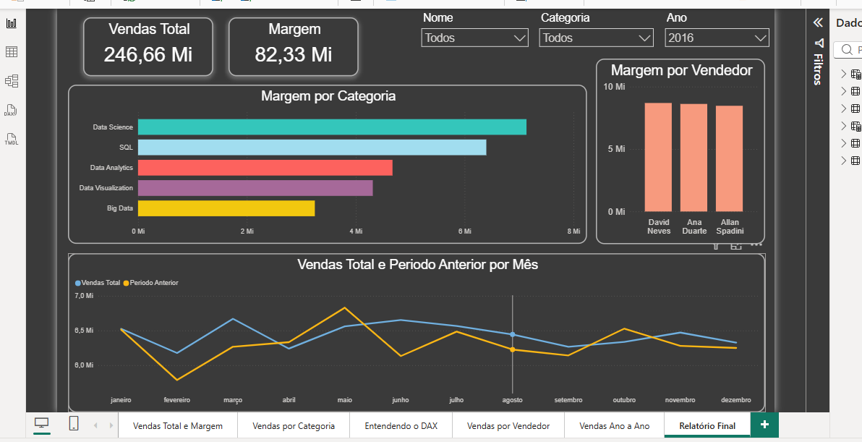Expand Filtros pane with double-chevron icon
This screenshot has height=442, width=862.
[x=818, y=22]
